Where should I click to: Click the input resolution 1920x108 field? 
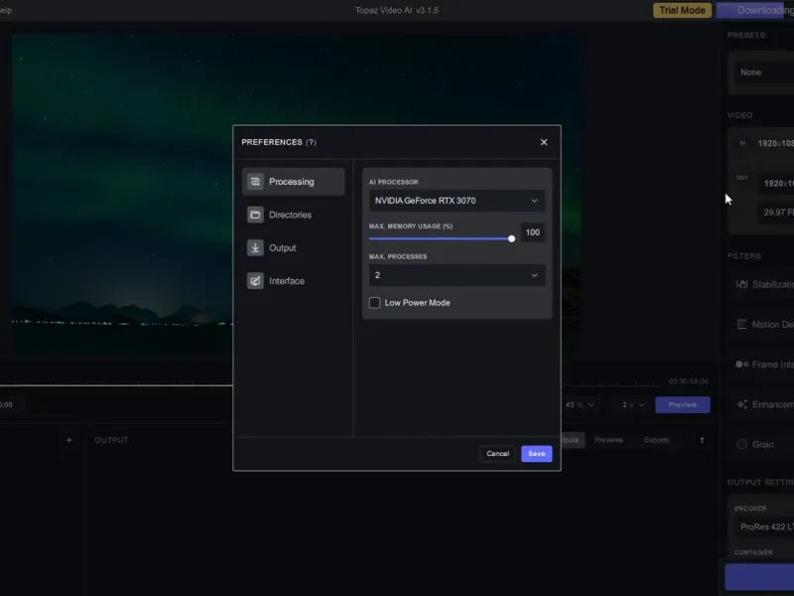coord(775,143)
